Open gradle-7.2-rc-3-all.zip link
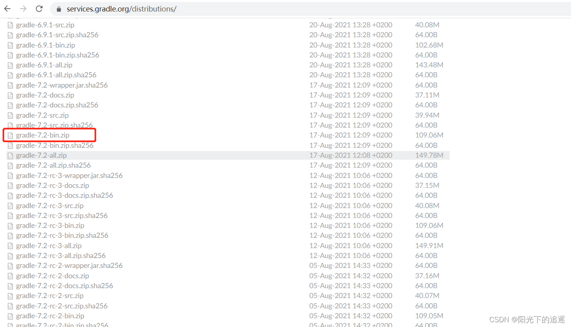The height and width of the screenshot is (327, 571). 49,246
